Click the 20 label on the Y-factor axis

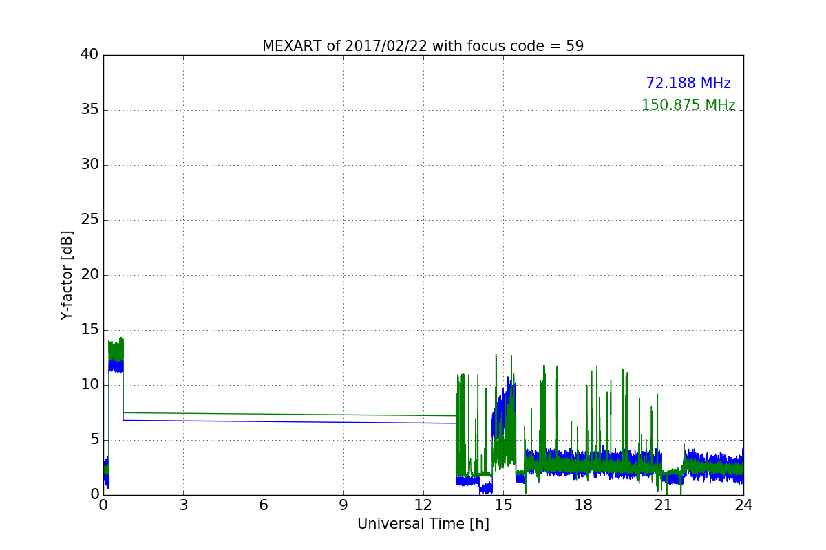click(x=89, y=275)
